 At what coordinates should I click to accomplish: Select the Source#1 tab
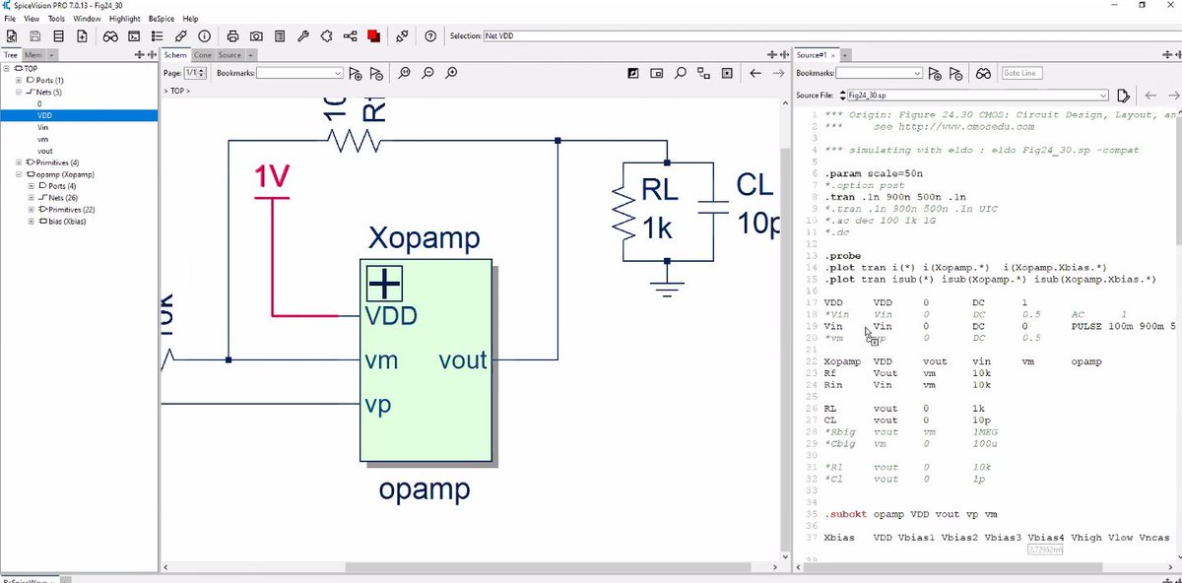[x=813, y=55]
